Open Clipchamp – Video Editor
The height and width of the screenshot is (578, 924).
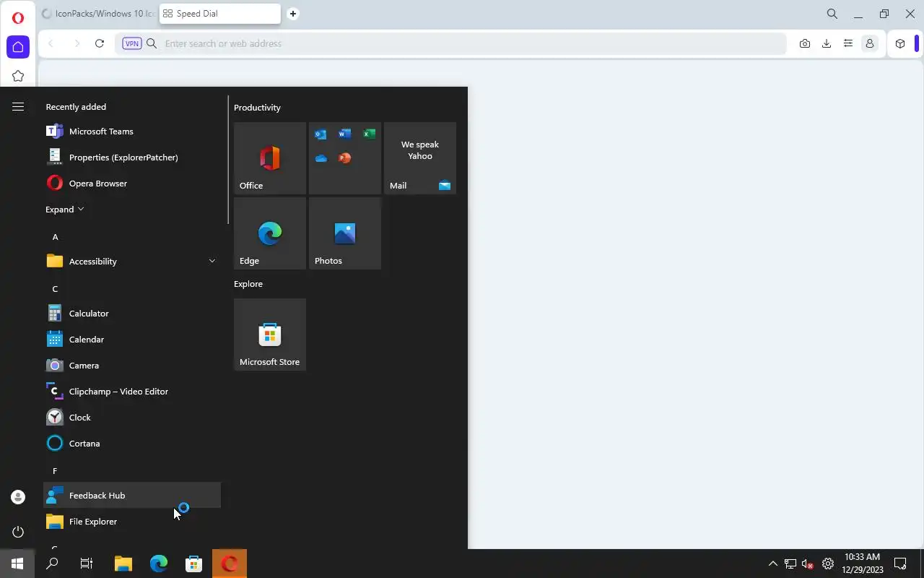(x=132, y=392)
